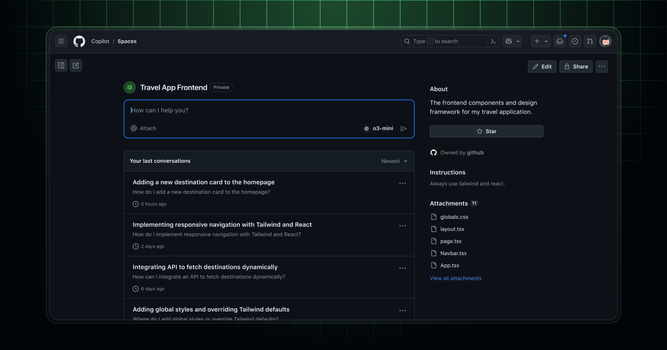This screenshot has height=350, width=667.
Task: Open the three-dot menu on destination card conversation
Action: tap(402, 183)
